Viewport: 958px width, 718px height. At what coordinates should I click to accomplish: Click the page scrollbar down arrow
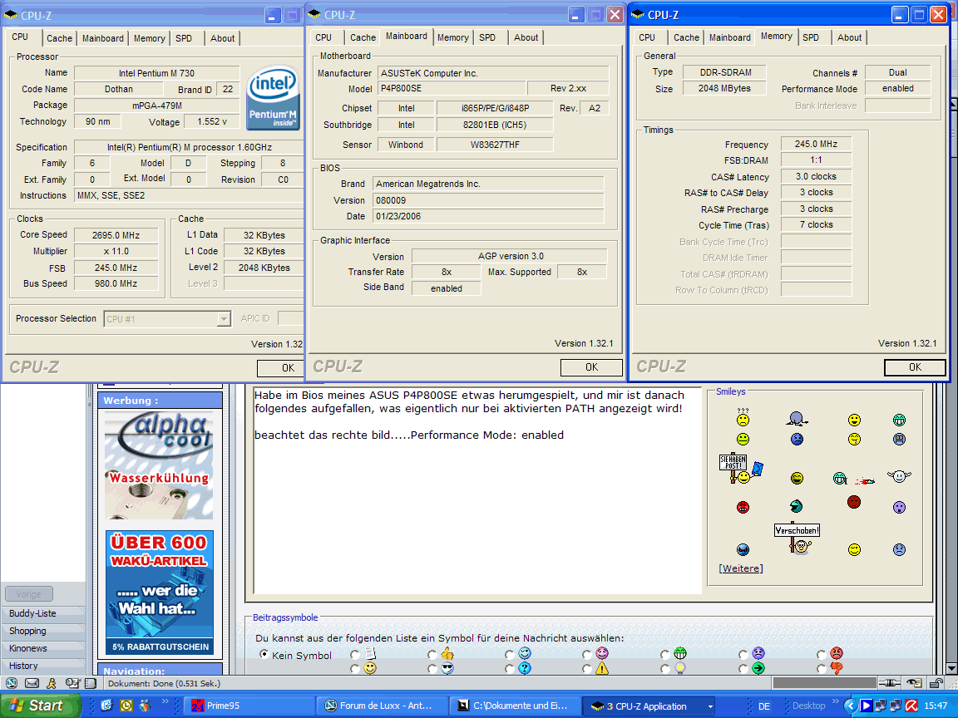pos(952,668)
